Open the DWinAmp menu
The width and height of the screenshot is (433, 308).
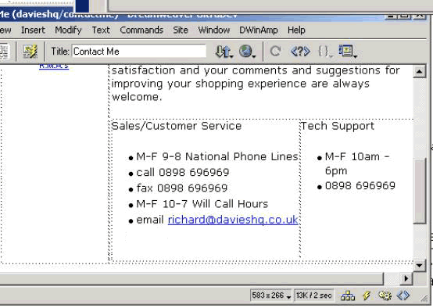click(x=259, y=30)
